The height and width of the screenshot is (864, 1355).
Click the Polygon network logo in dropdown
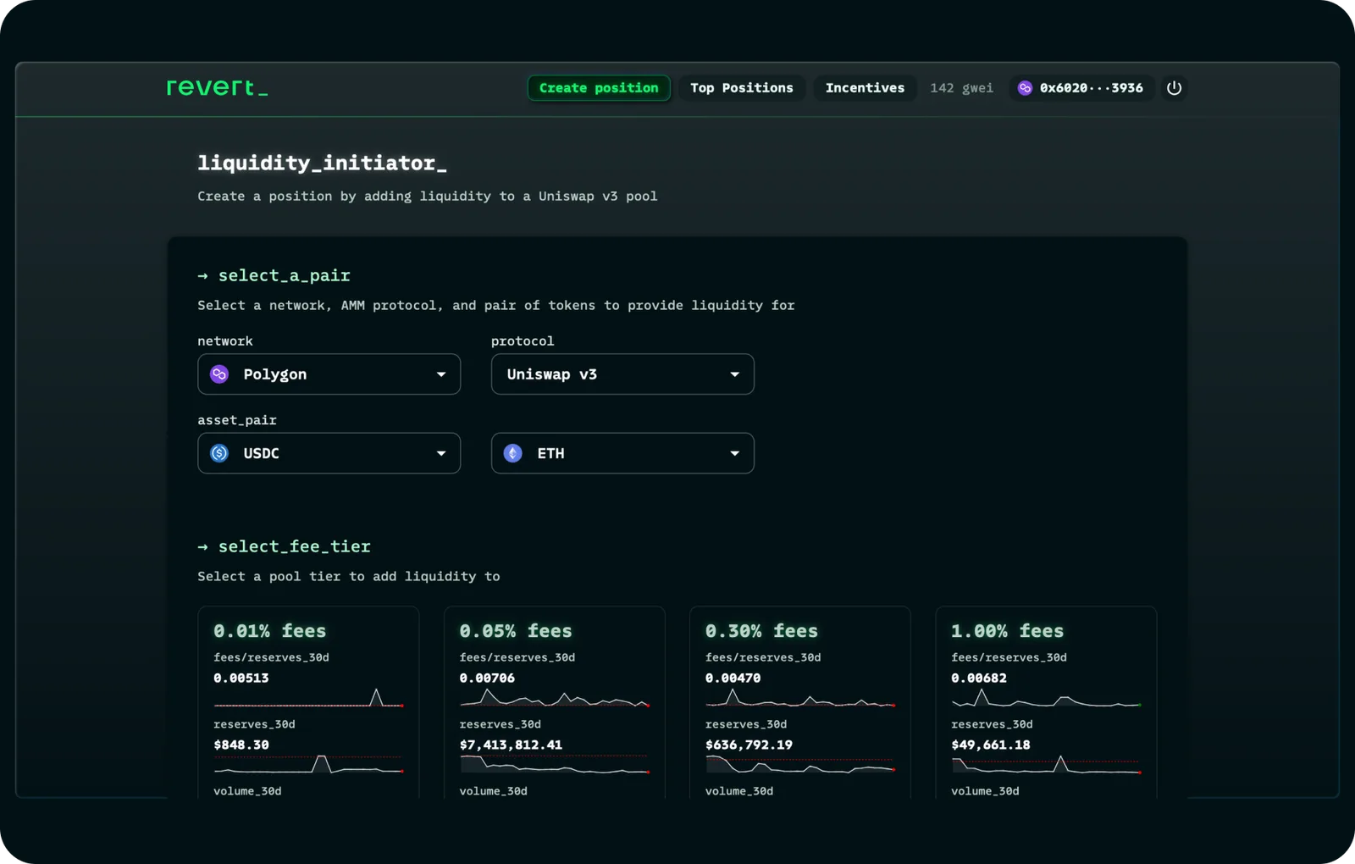pyautogui.click(x=219, y=374)
